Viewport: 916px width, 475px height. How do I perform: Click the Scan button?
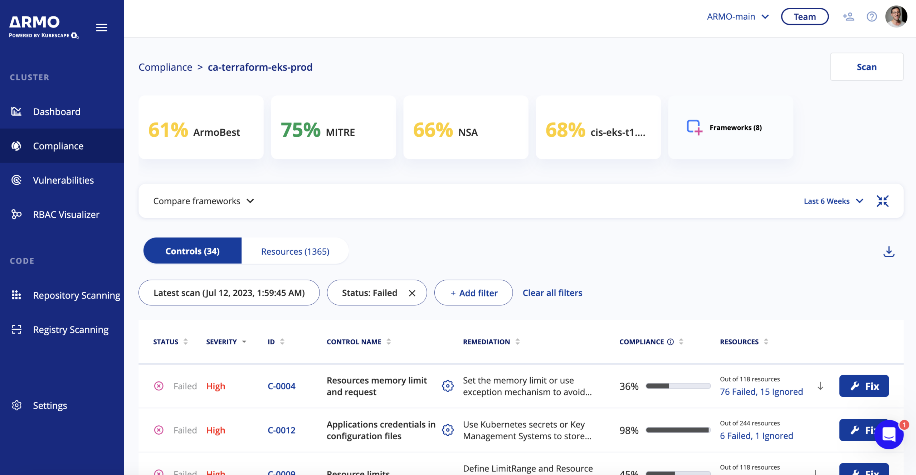coord(867,67)
